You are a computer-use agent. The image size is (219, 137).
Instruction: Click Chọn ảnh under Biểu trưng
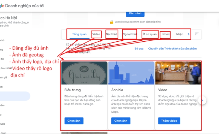(74, 121)
